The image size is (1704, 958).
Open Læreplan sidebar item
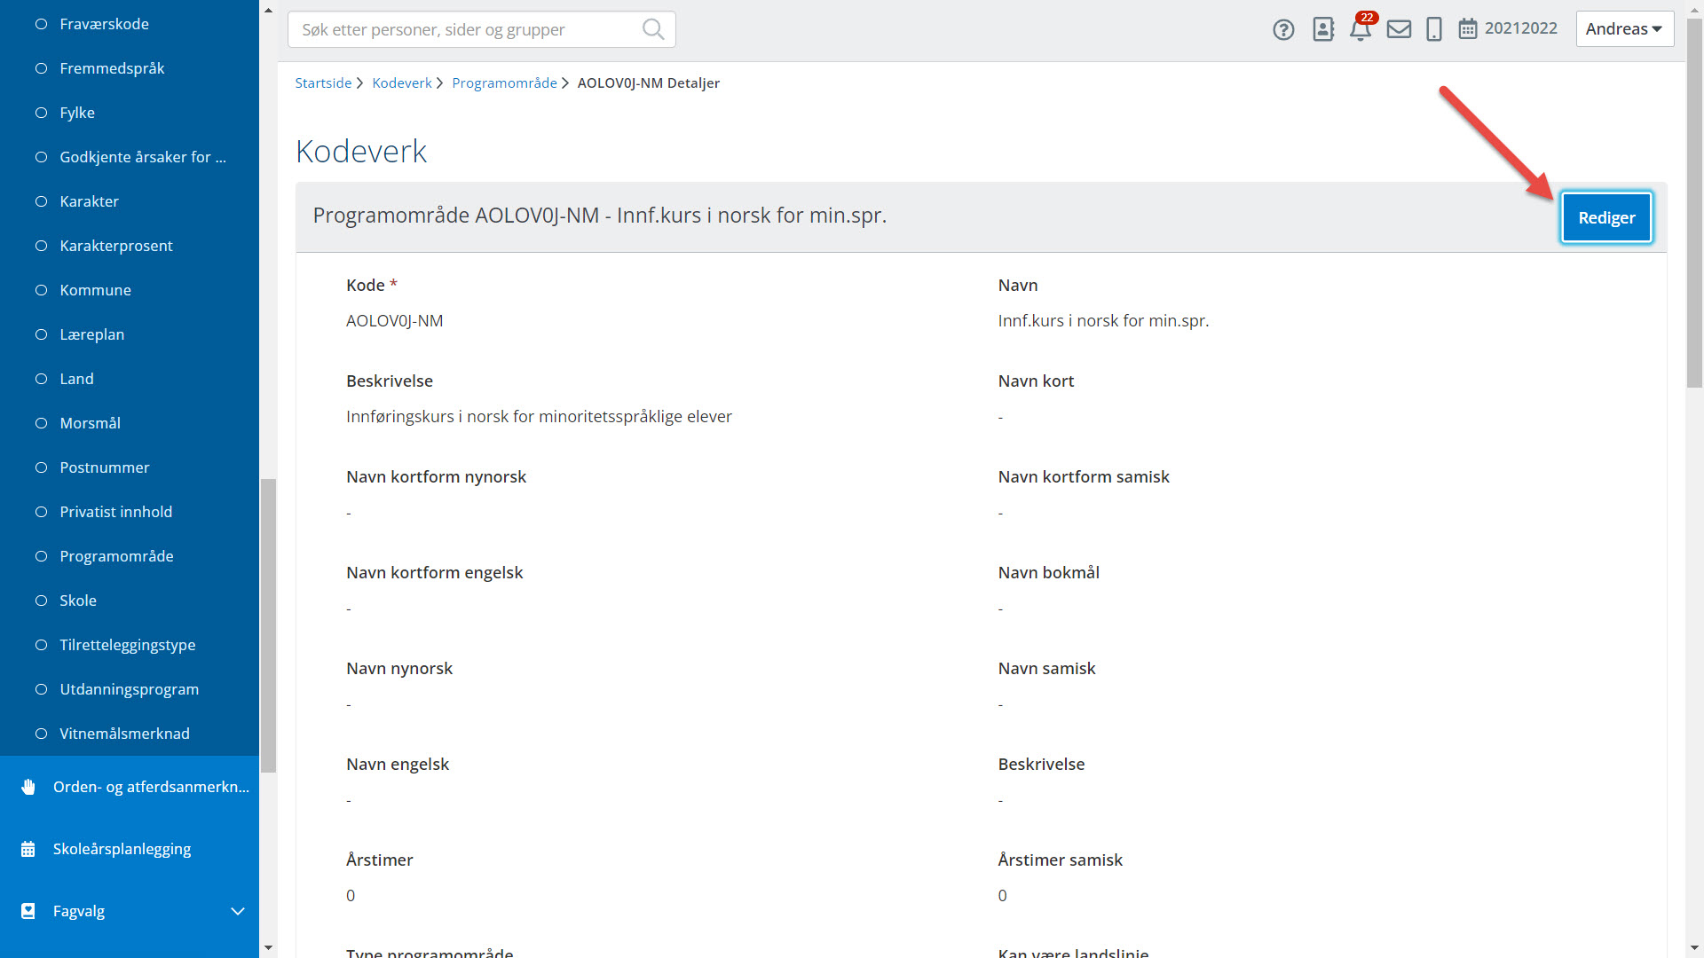(x=91, y=334)
